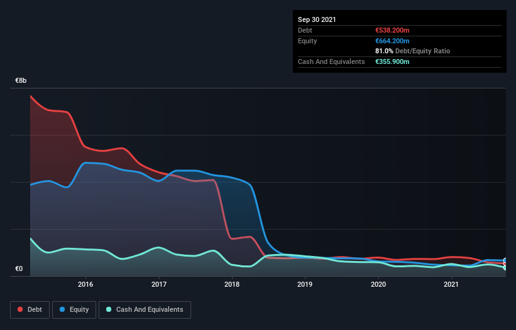Click the 2016 x-axis label

[x=85, y=284]
